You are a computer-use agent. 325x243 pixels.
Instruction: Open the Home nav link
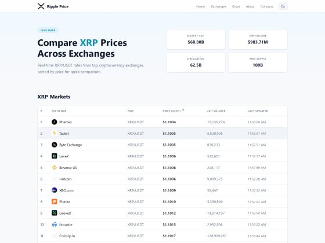(200, 6)
